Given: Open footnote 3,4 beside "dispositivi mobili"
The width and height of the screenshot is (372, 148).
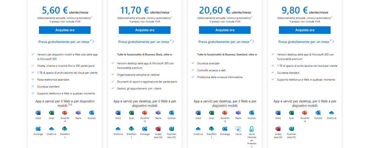Looking at the screenshot, I should coord(70,105).
